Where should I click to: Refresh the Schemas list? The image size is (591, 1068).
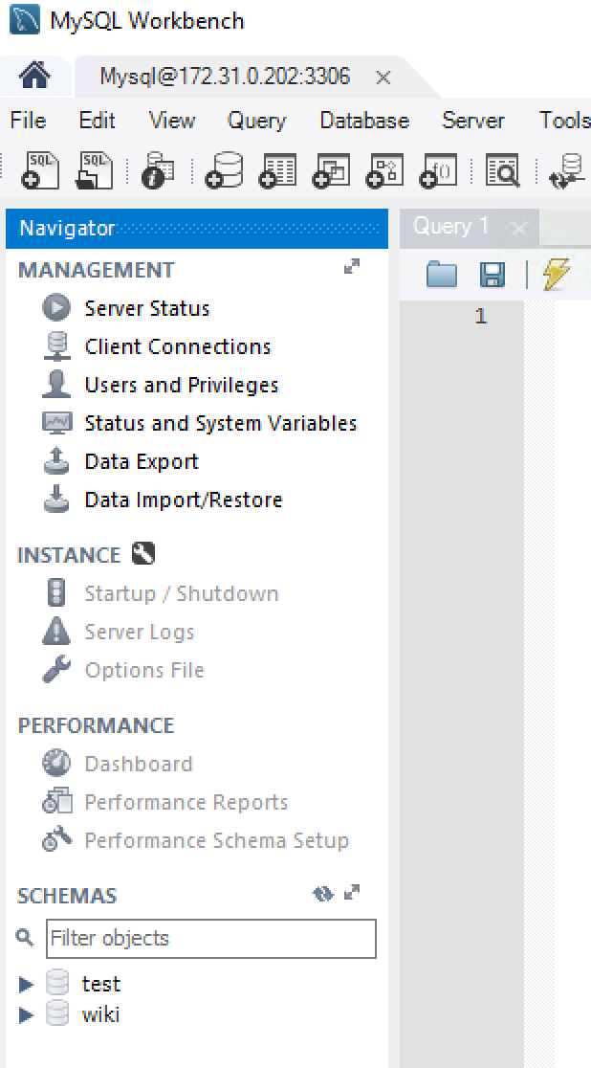322,894
